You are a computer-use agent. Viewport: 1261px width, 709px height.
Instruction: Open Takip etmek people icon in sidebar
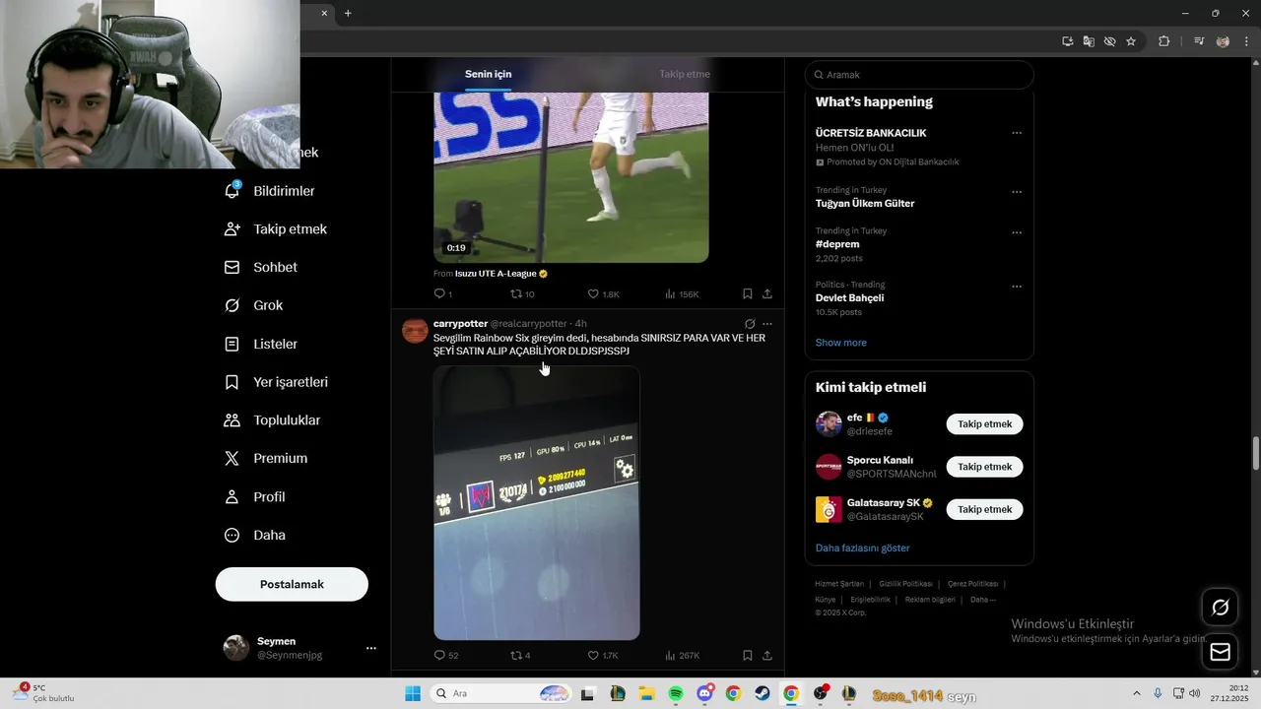click(x=232, y=228)
